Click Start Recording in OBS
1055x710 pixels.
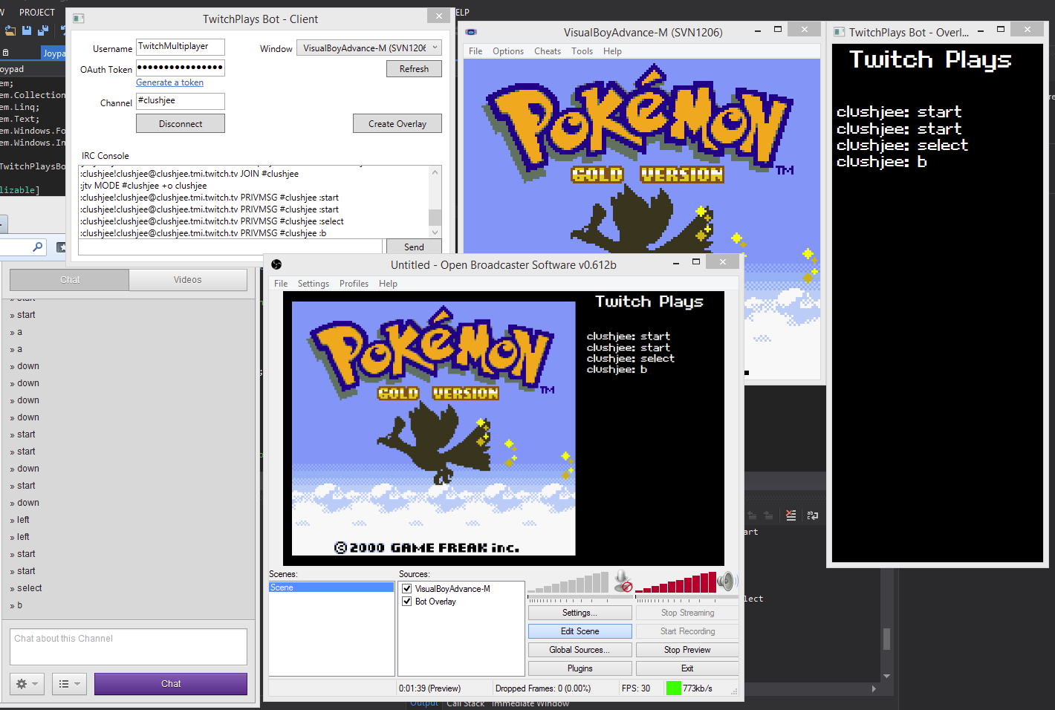tap(687, 631)
